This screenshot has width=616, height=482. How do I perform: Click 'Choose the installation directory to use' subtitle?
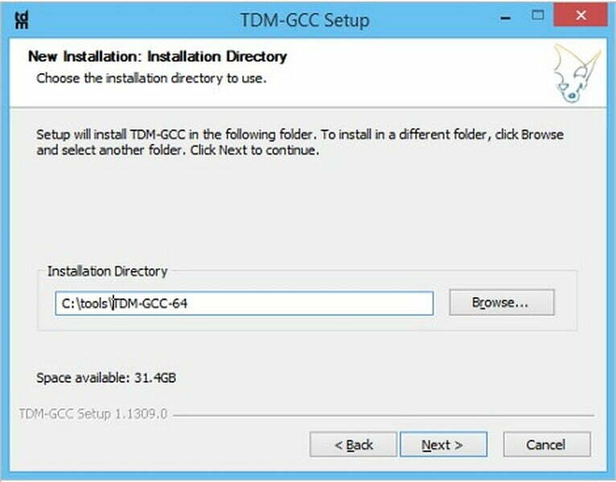[x=151, y=78]
